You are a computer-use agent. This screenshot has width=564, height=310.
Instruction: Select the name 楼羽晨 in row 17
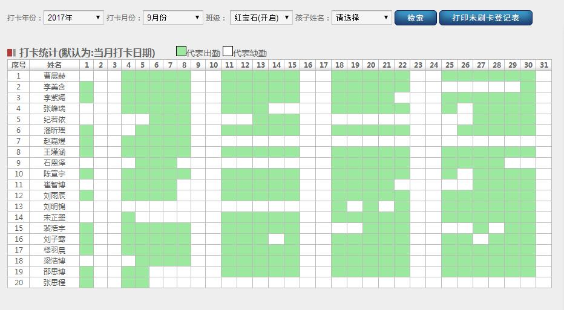[x=54, y=250]
